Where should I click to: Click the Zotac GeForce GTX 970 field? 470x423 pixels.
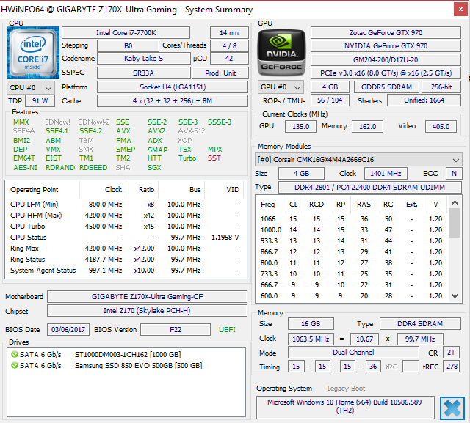point(386,32)
